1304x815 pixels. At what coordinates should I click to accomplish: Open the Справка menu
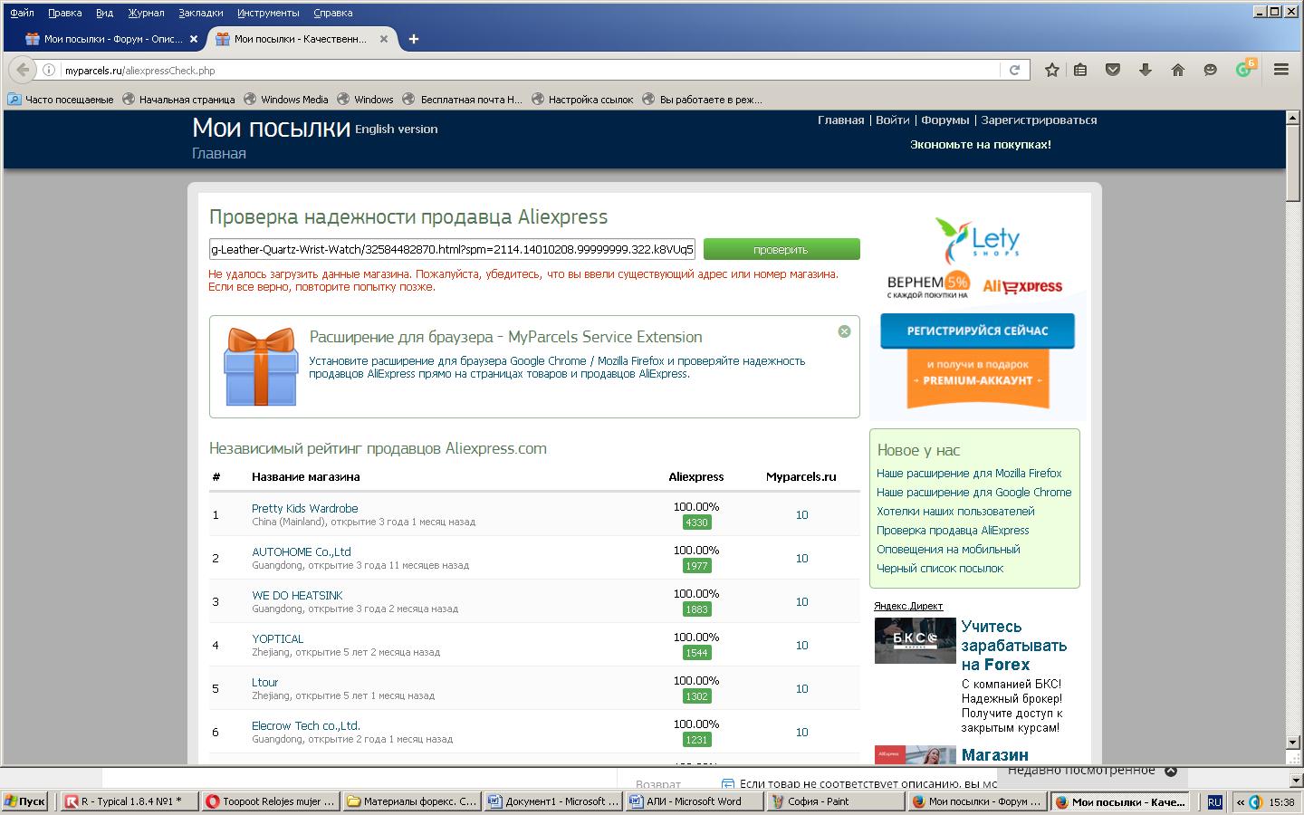coord(332,13)
